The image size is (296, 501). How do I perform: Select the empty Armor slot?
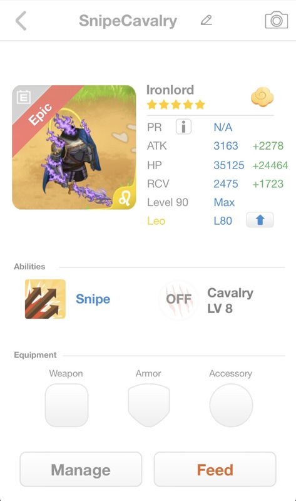149,405
